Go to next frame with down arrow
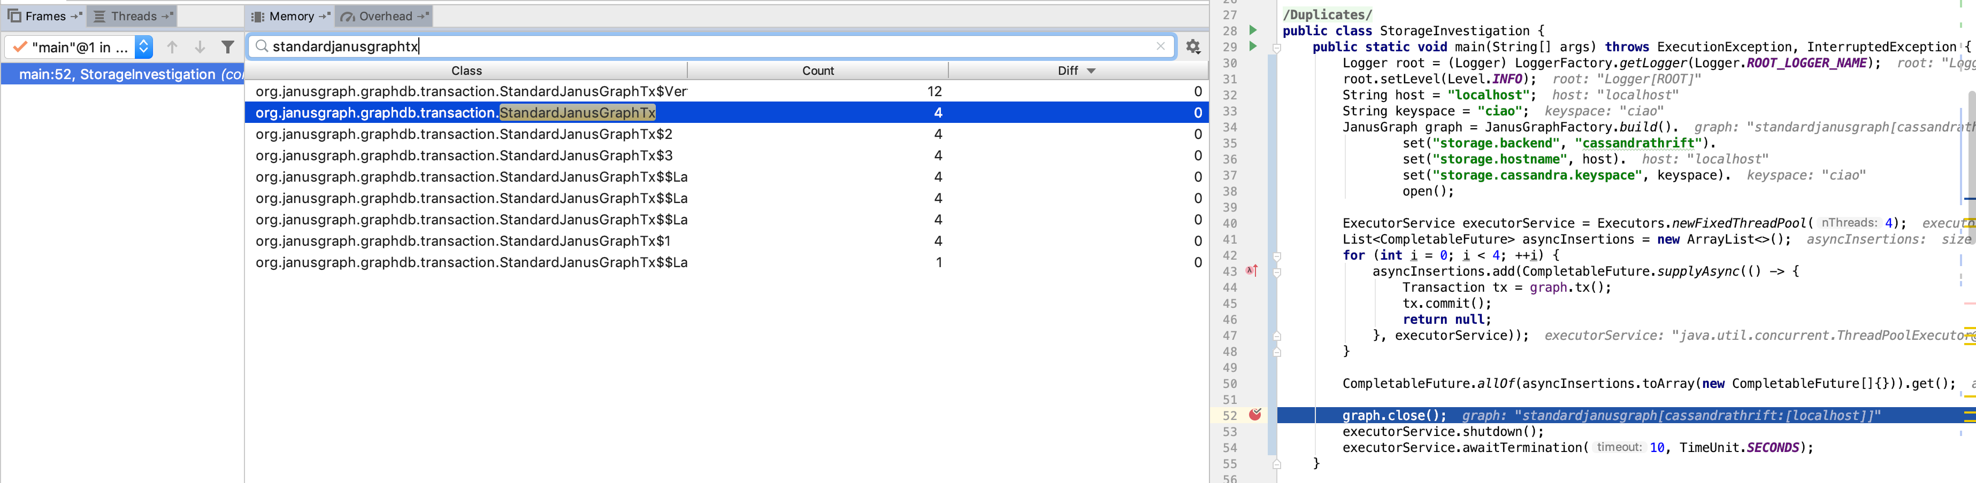This screenshot has height=483, width=1976. [x=200, y=48]
